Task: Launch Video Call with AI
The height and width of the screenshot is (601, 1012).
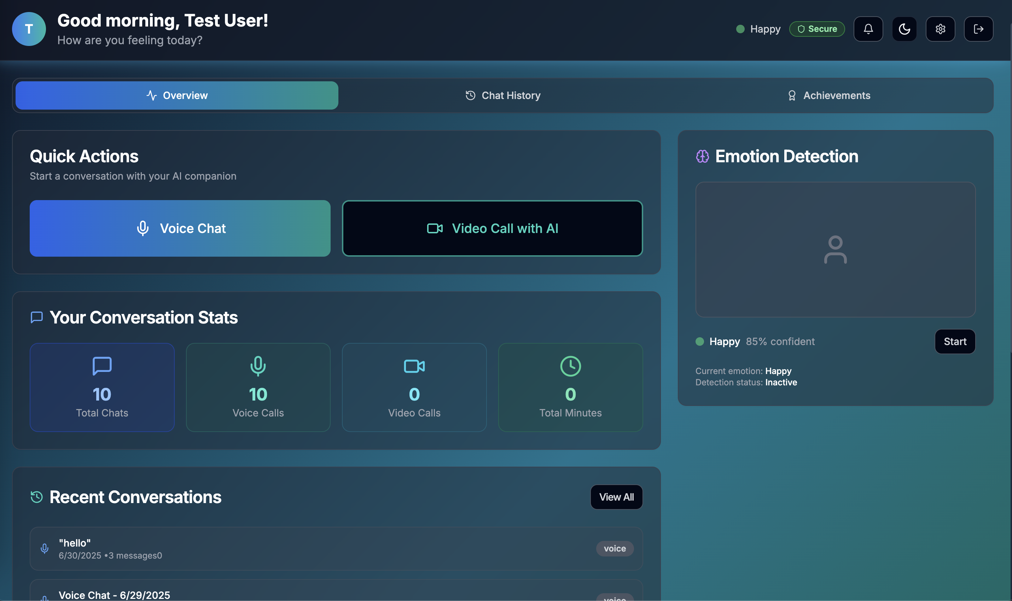Action: pos(492,228)
